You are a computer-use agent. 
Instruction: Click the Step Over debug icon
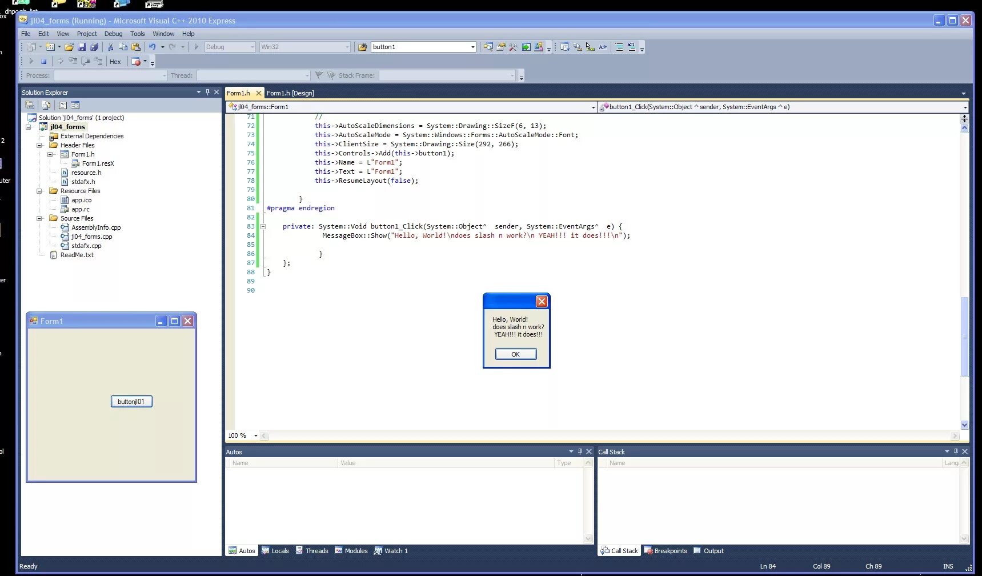pos(86,61)
